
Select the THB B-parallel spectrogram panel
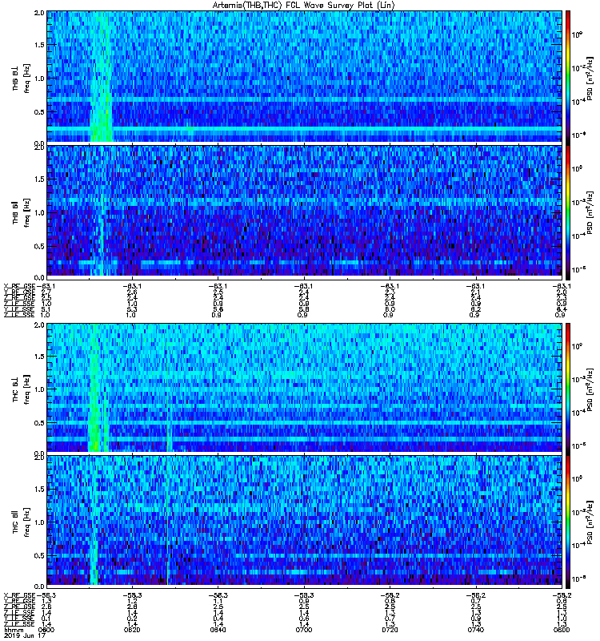pyautogui.click(x=305, y=211)
